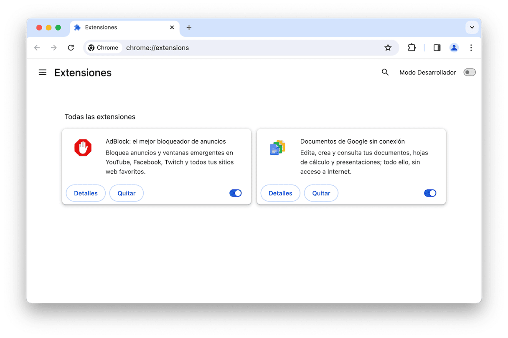508x338 pixels.
Task: Open Detalles for Documentos de Google
Action: (280, 193)
